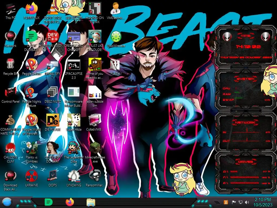Launch NEVER USED! Dev-C++ shortcut

pyautogui.click(x=53, y=39)
